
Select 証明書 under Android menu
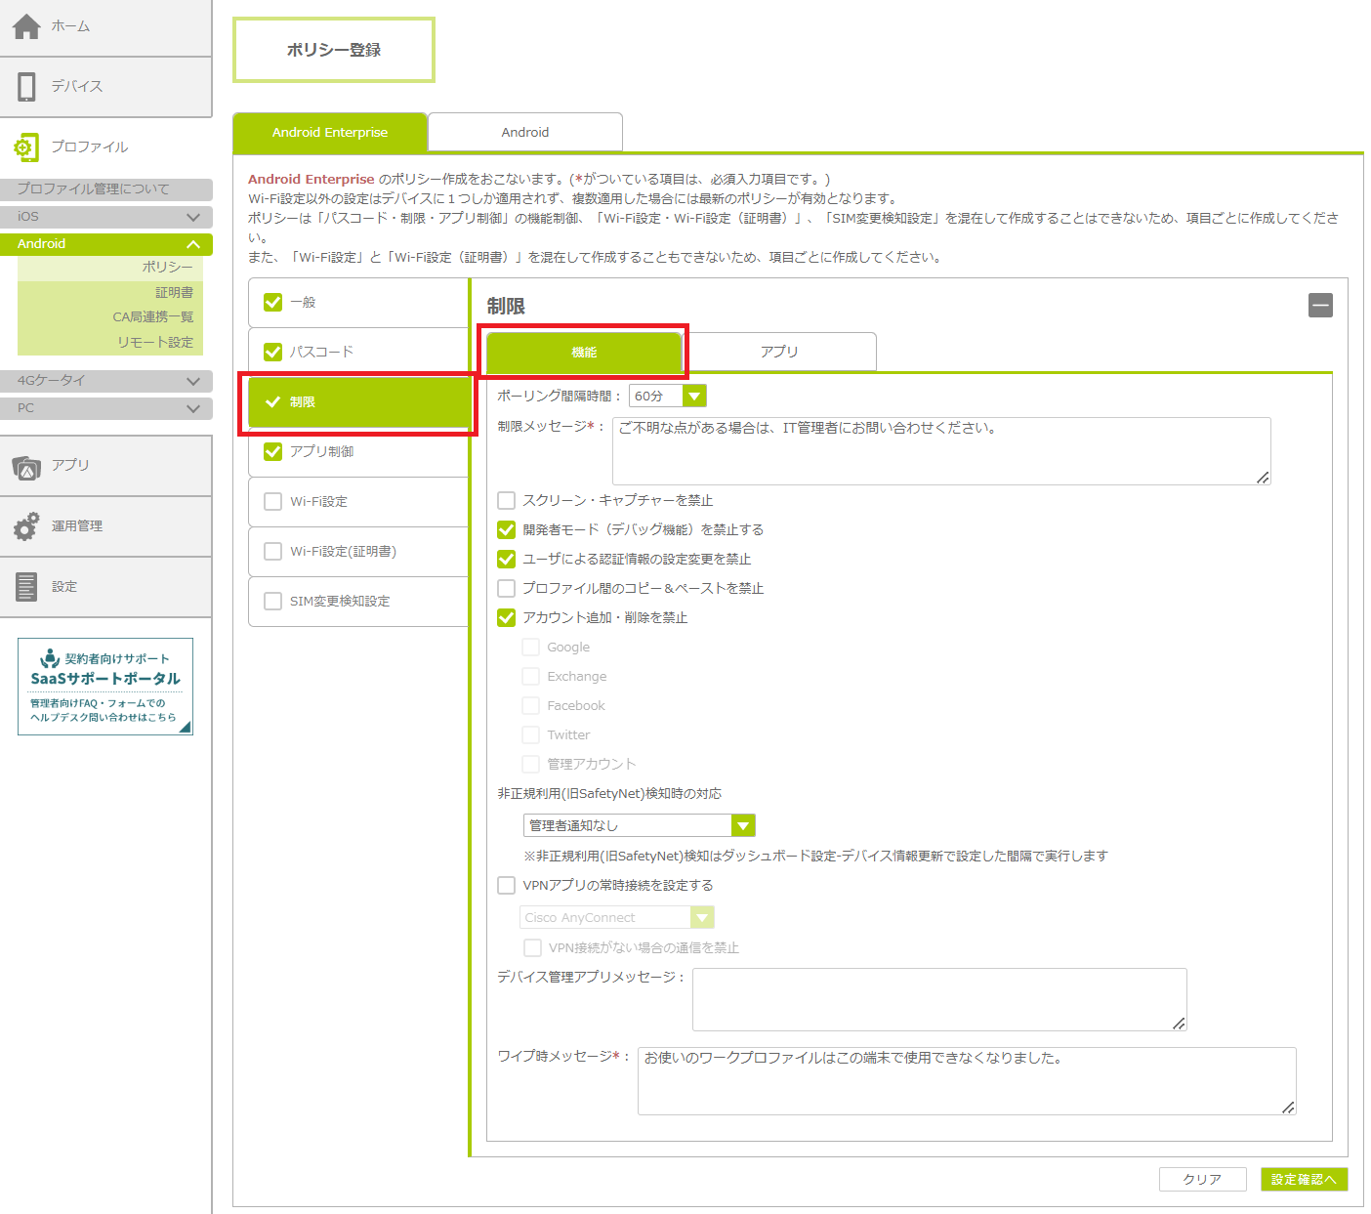point(174,293)
